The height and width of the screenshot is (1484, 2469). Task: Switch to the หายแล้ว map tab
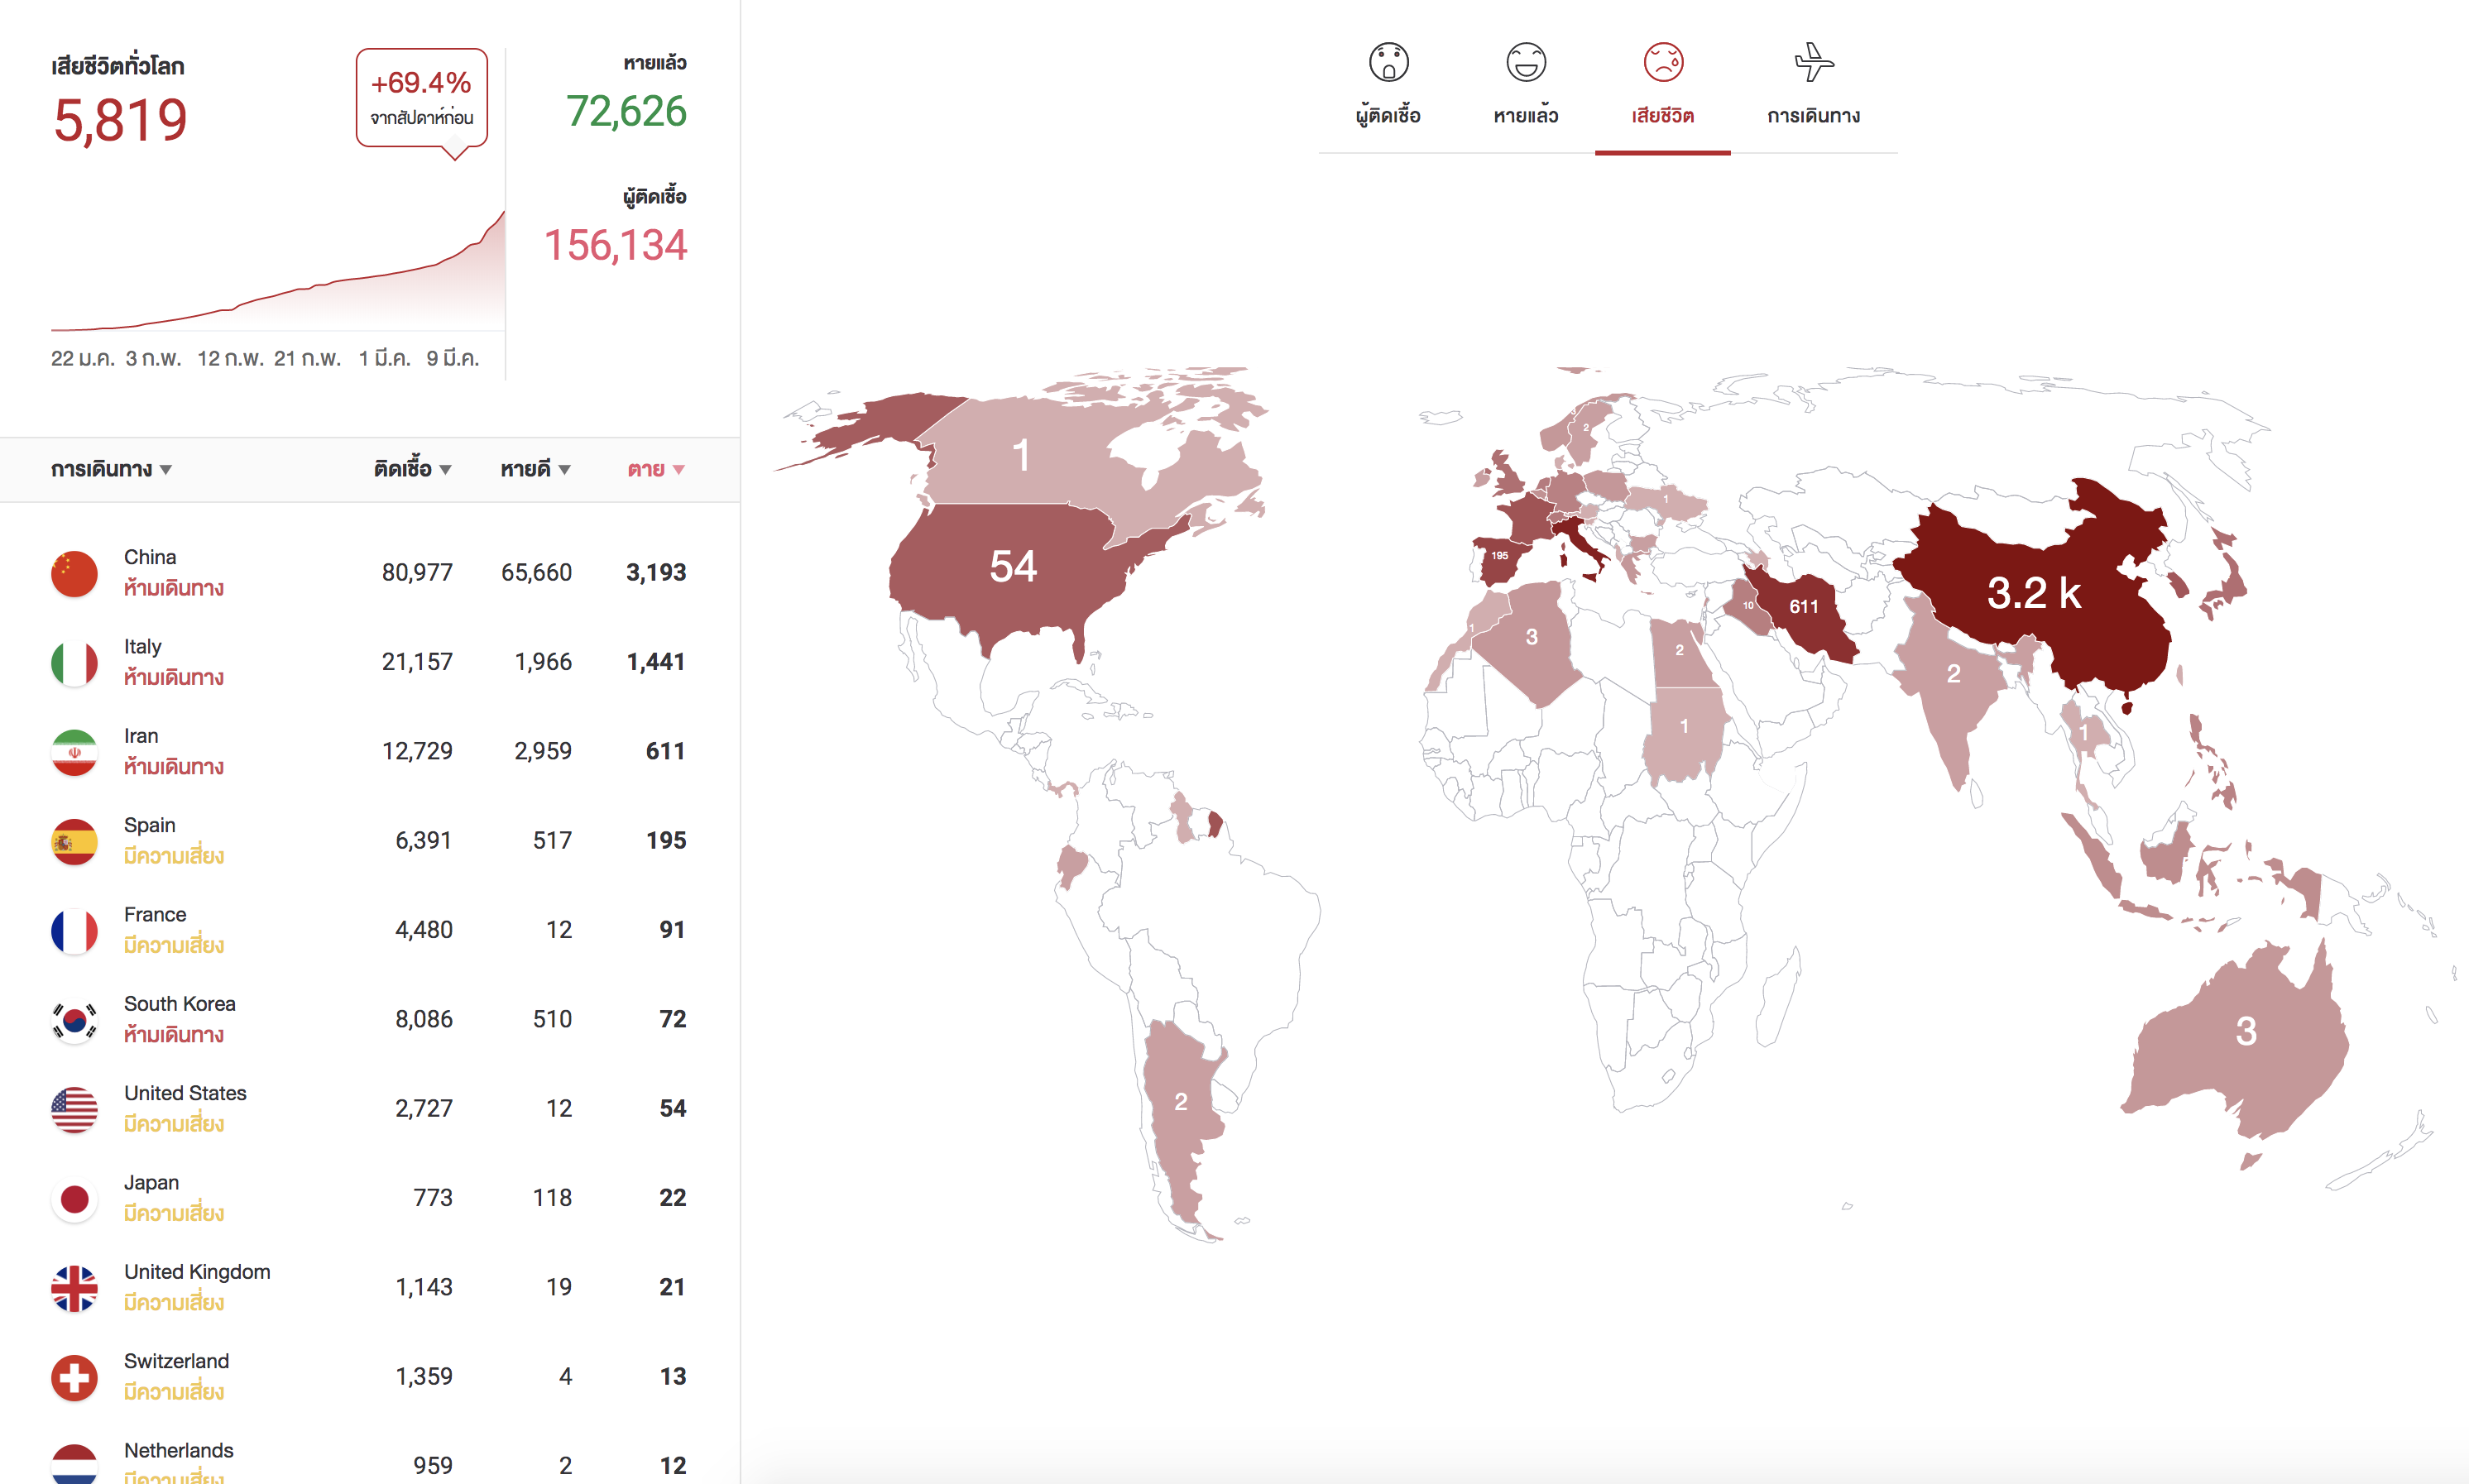click(x=1526, y=116)
